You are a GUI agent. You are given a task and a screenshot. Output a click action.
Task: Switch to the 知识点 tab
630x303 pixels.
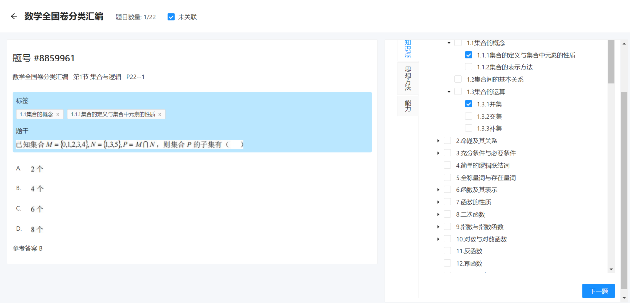click(x=408, y=49)
